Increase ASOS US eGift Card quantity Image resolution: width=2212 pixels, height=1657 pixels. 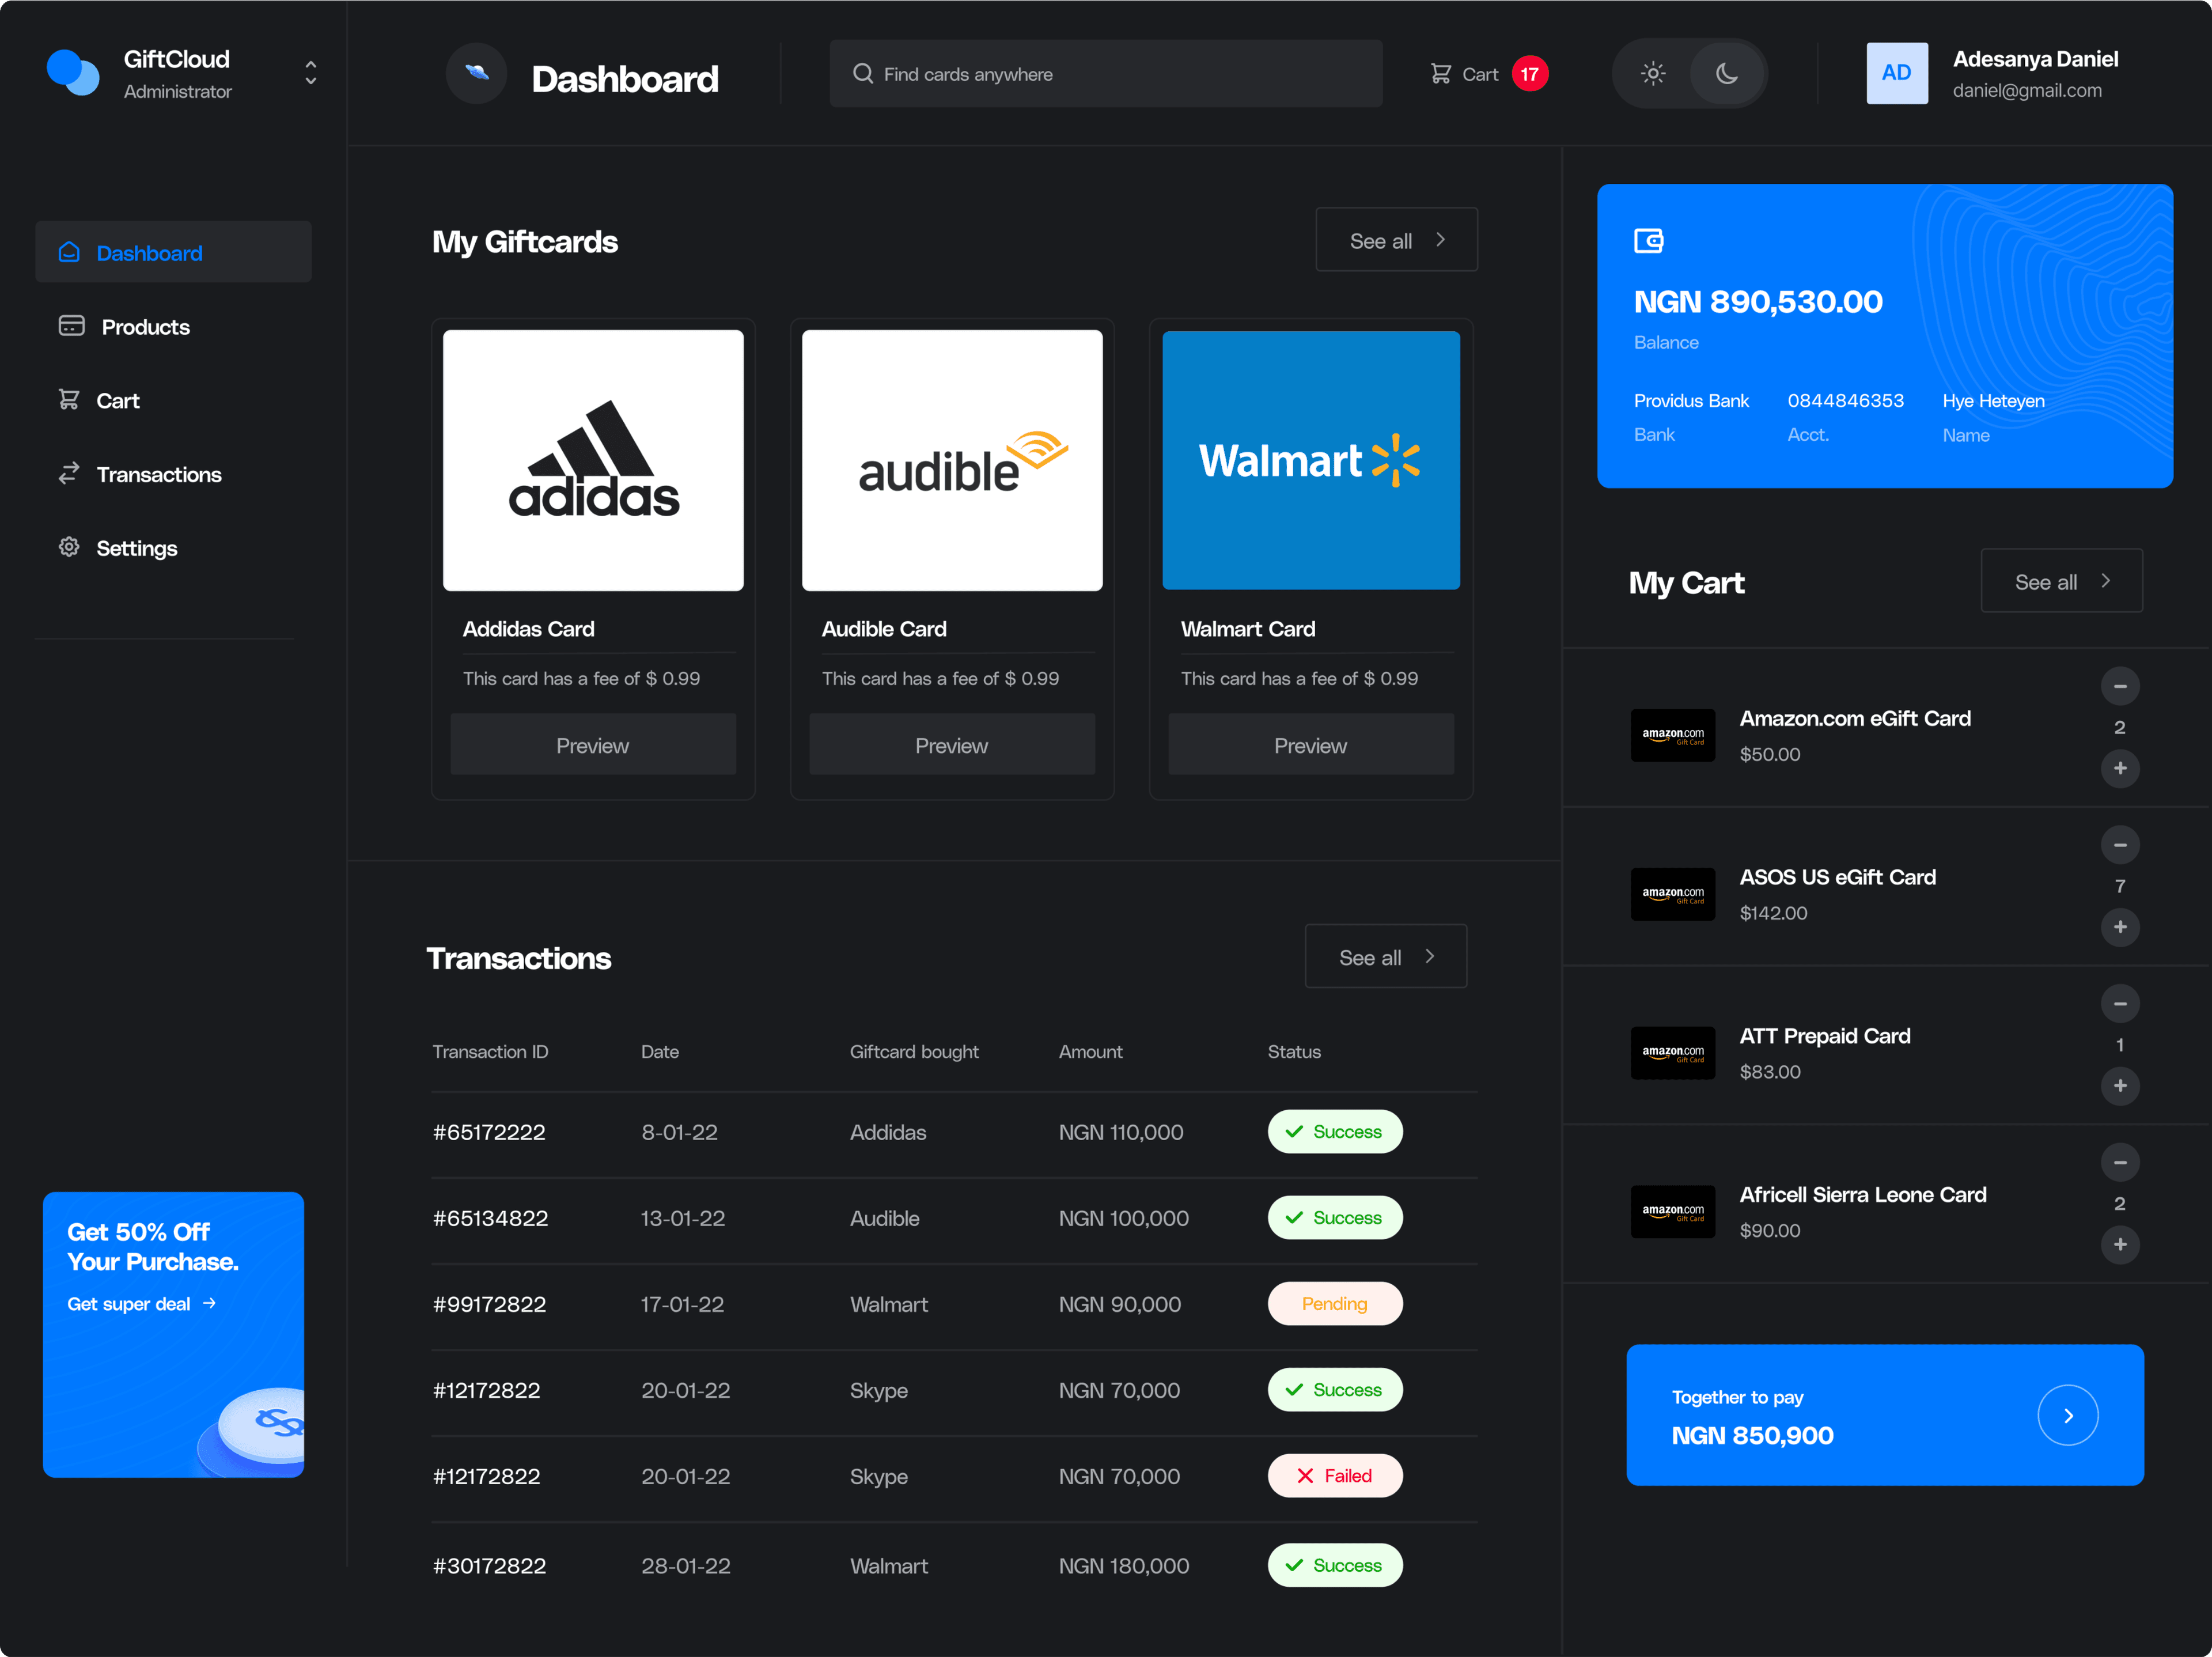point(2120,927)
